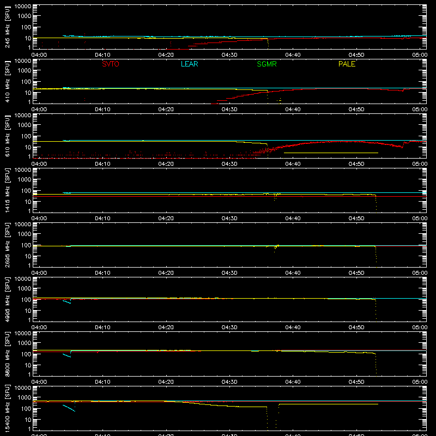Click the 1000 tick on 410 MHz axis

(25, 71)
